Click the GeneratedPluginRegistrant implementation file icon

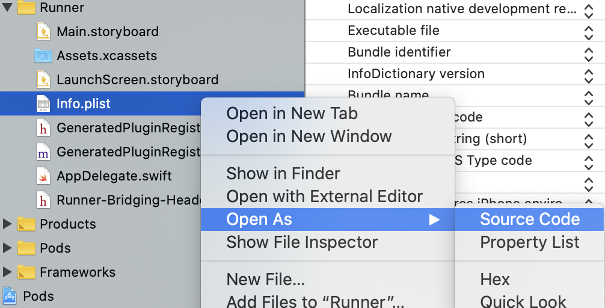43,152
